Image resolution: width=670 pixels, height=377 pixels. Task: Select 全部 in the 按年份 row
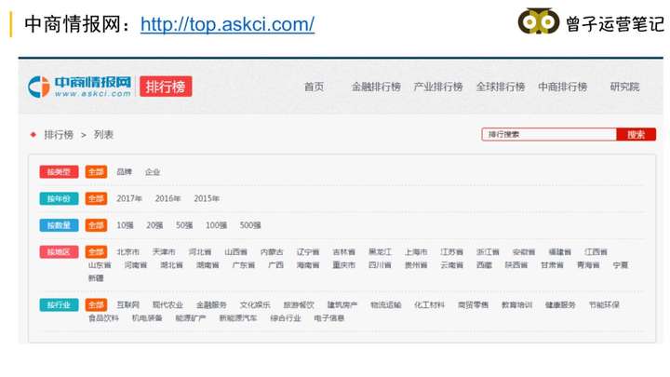tap(96, 198)
